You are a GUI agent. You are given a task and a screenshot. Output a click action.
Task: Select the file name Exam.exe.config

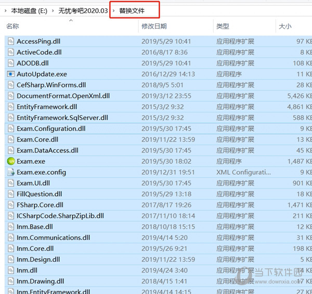[x=41, y=172]
